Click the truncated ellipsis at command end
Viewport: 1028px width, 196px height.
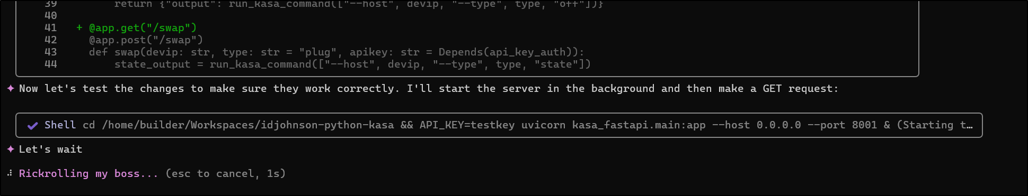[x=969, y=125]
